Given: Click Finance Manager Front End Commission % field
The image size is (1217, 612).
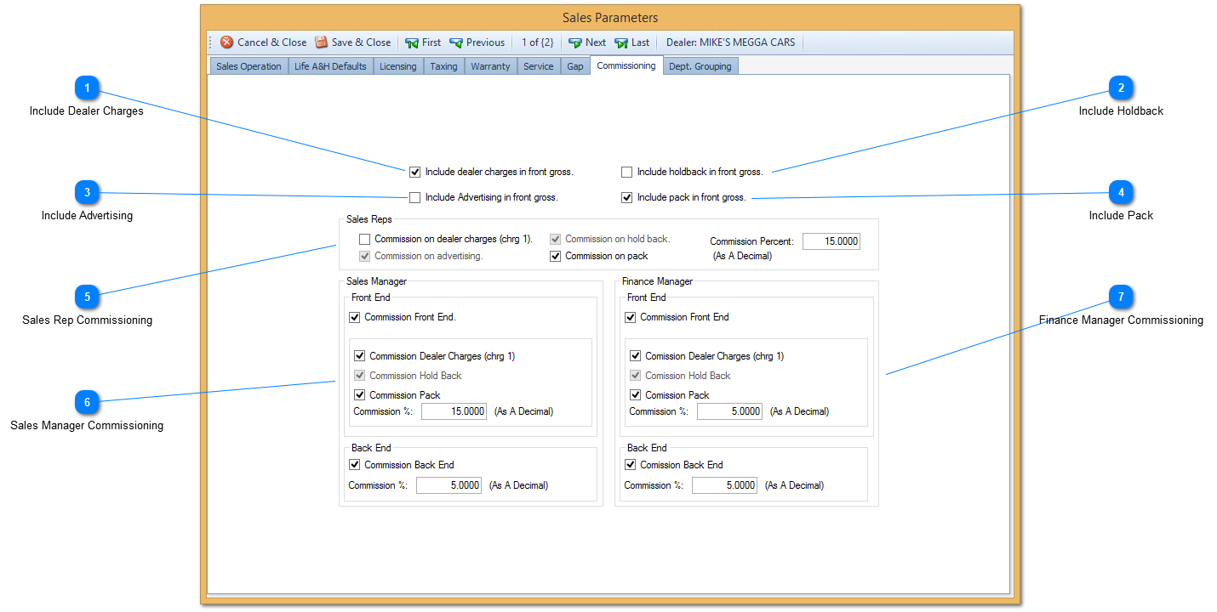Looking at the screenshot, I should click(x=729, y=411).
